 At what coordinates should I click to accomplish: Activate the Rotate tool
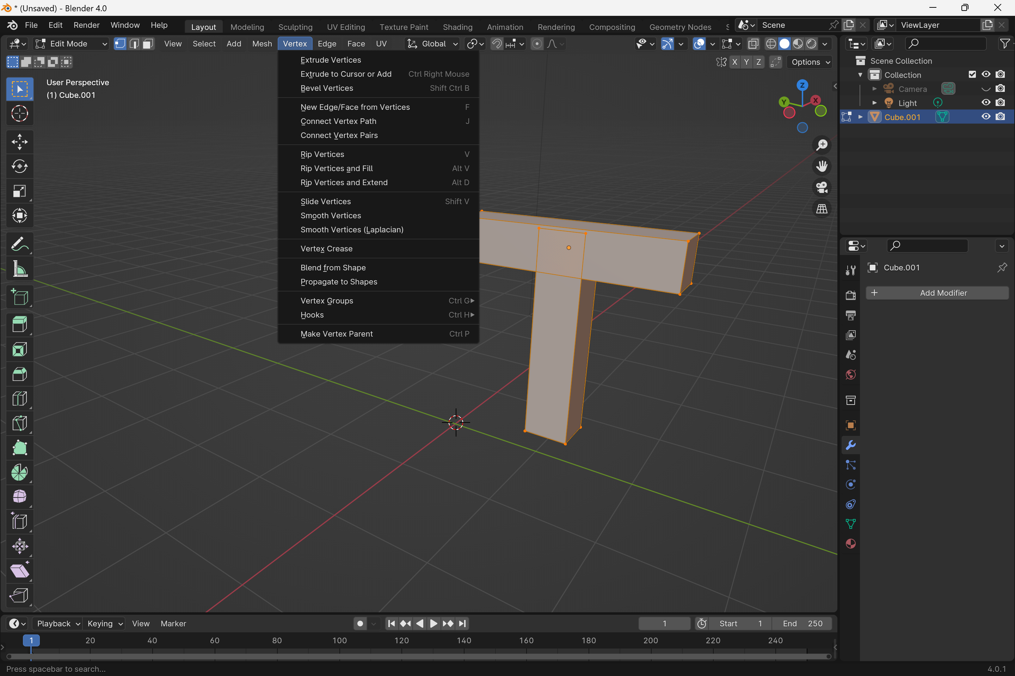click(x=19, y=167)
